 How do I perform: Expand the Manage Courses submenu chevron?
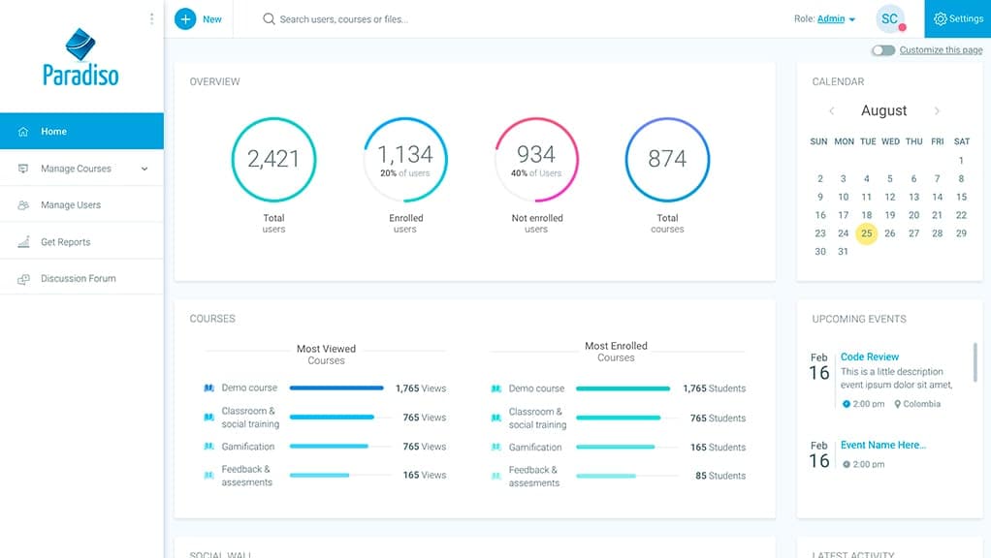pyautogui.click(x=144, y=169)
